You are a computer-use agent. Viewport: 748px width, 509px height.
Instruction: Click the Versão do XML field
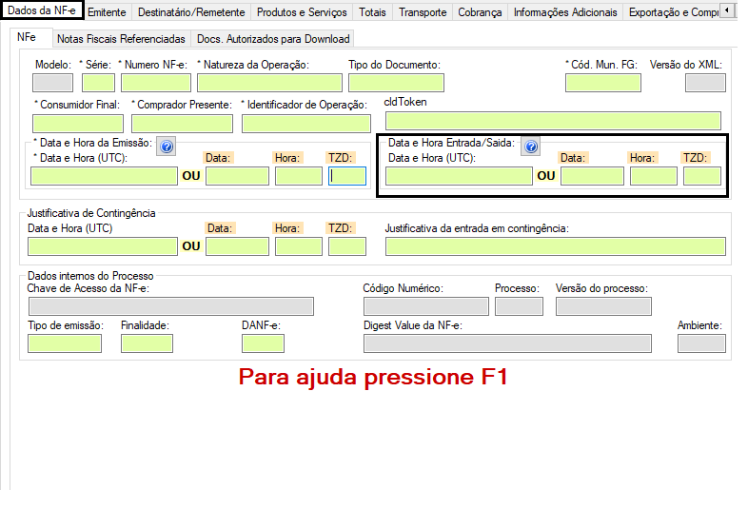coord(705,83)
